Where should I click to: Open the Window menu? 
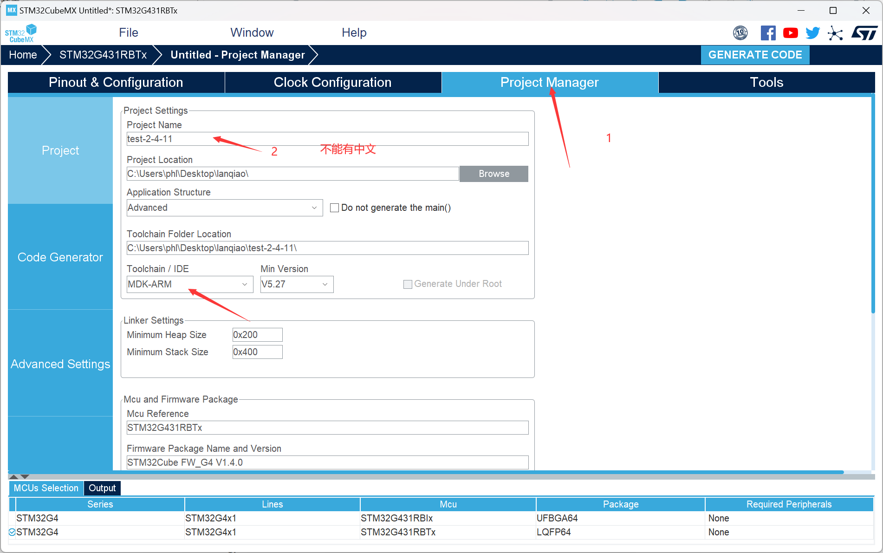point(252,33)
